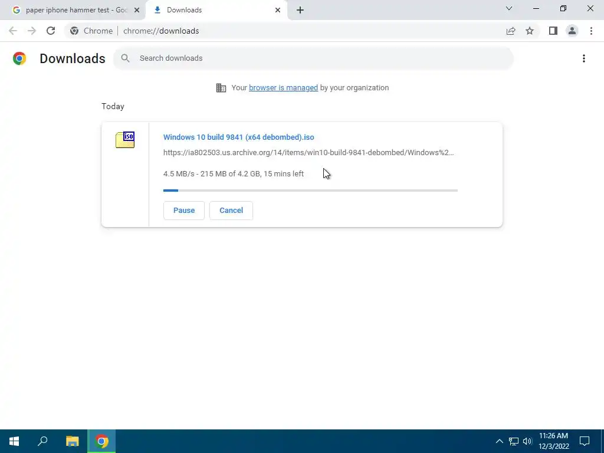
Task: Click the browser back arrow
Action: pyautogui.click(x=13, y=31)
